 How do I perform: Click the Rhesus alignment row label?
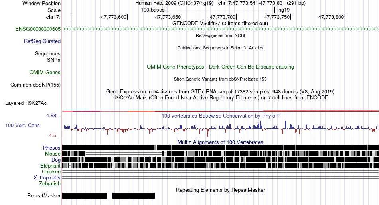52,148
